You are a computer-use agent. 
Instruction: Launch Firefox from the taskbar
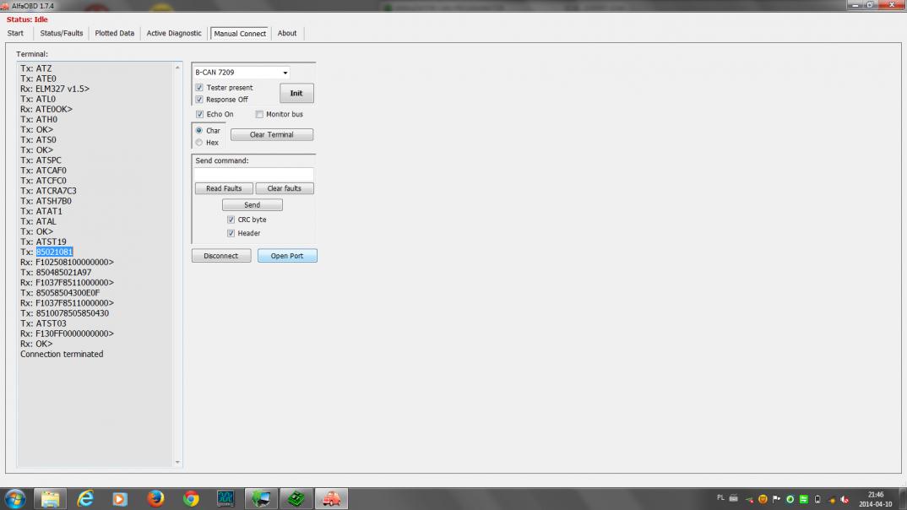(x=155, y=498)
